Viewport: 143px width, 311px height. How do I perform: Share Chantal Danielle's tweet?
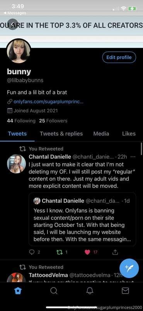point(115,252)
